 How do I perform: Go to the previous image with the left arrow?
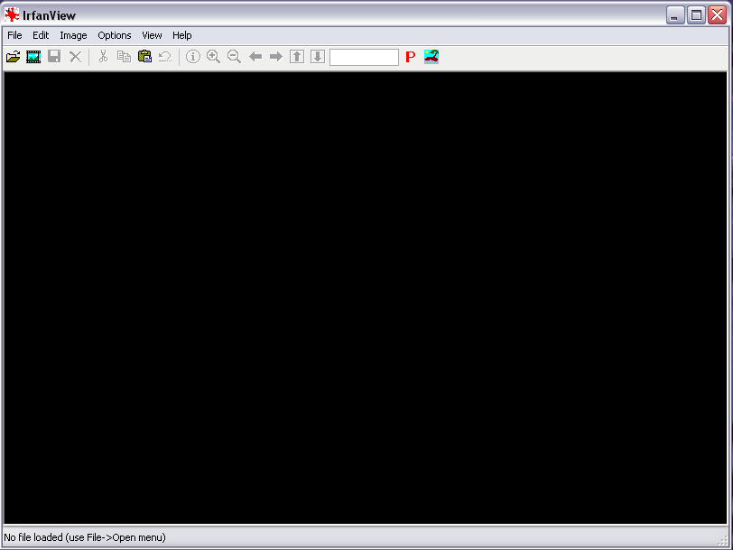[255, 57]
